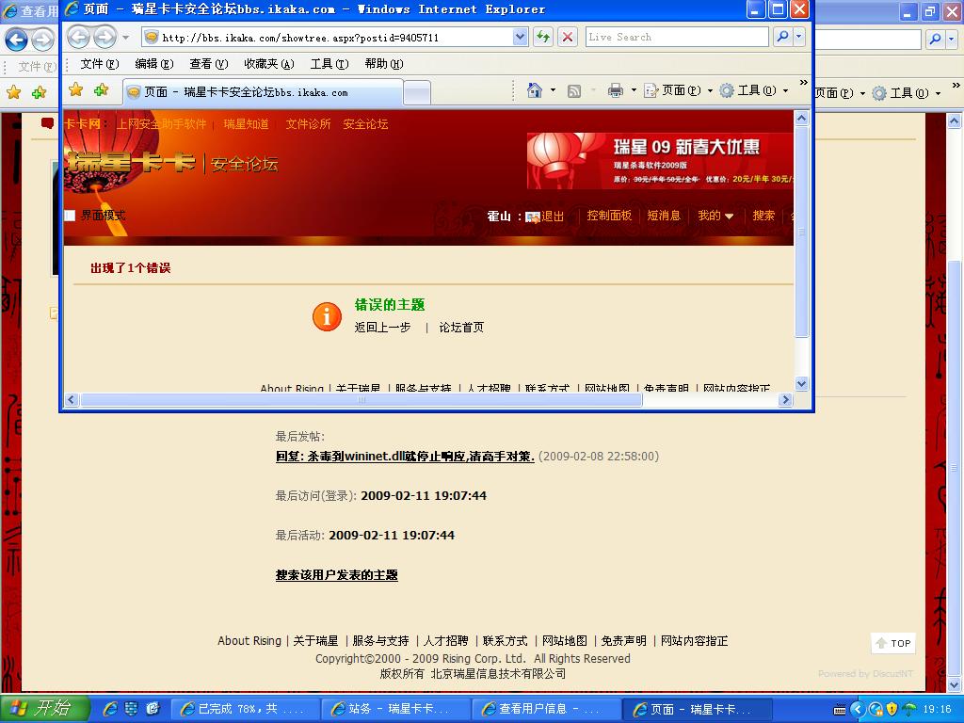Click the yellow security shield tray icon

coord(892,709)
